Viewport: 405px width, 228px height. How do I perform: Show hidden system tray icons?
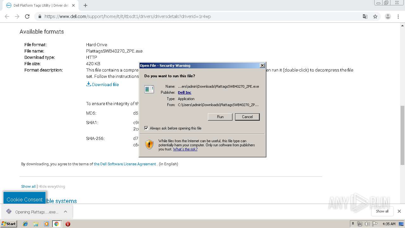(x=353, y=224)
